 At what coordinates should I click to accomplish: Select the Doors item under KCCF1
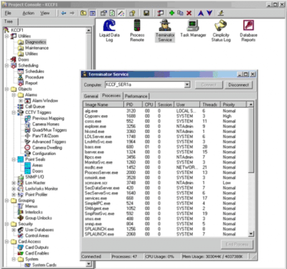click(x=24, y=60)
